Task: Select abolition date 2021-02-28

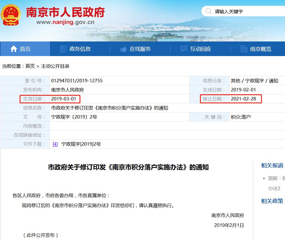Action: (x=243, y=99)
